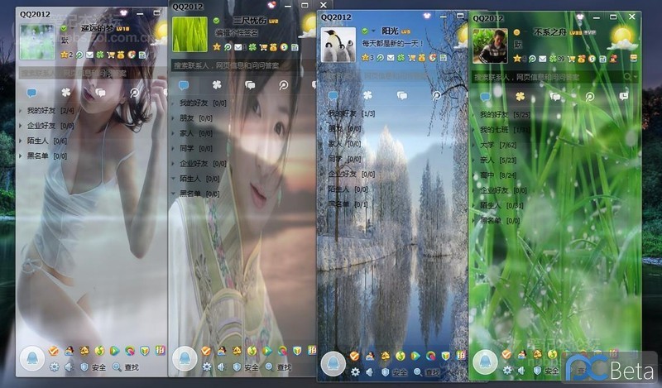This screenshot has height=388, width=662.
Task: Open settings gear in 遥远的梦 window
Action: (x=55, y=367)
